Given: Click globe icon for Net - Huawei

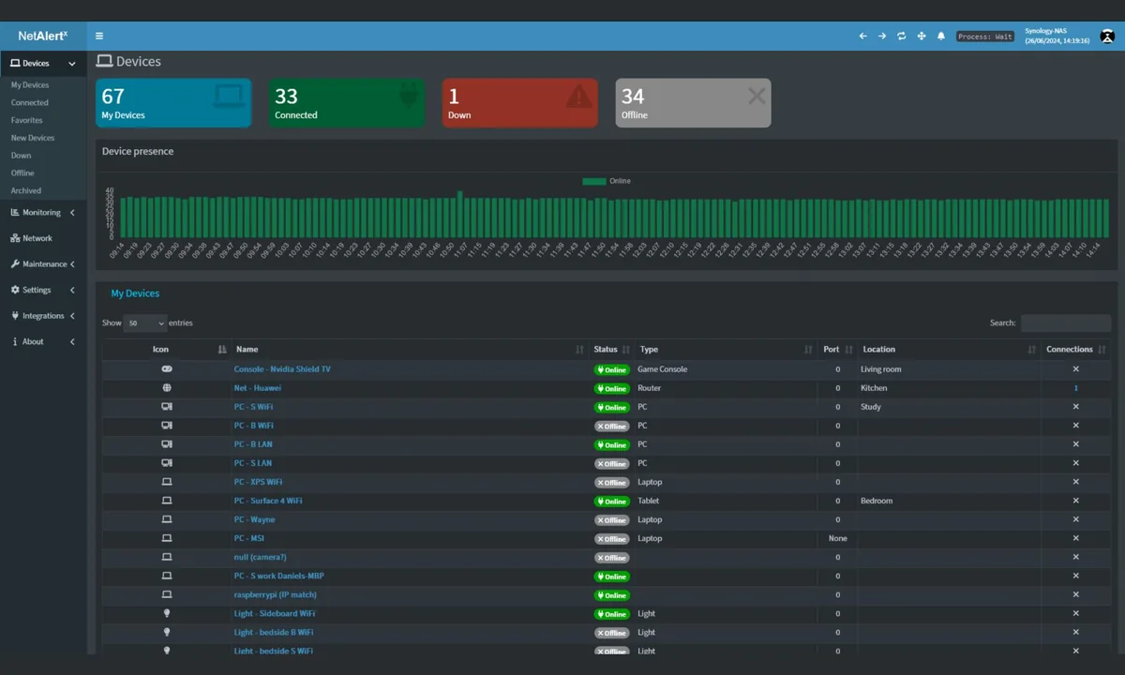Looking at the screenshot, I should point(167,388).
